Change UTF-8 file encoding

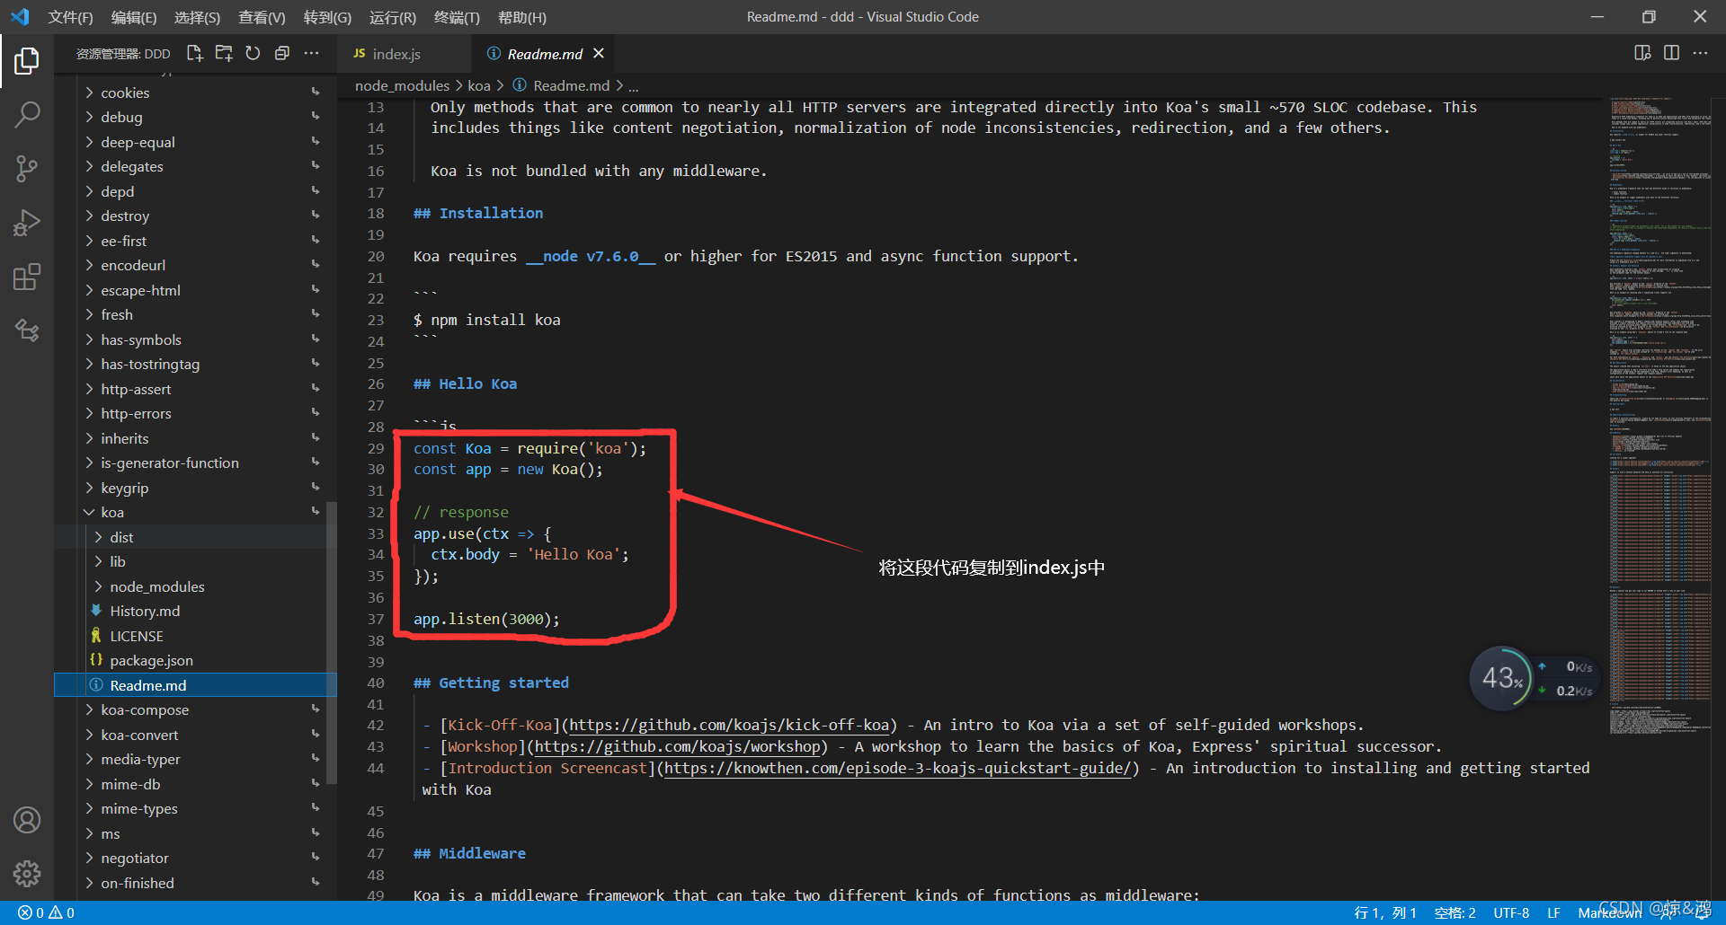(1511, 912)
